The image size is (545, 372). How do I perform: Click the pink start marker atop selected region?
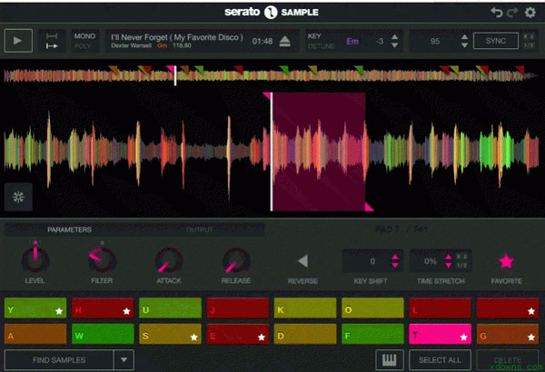pos(267,96)
